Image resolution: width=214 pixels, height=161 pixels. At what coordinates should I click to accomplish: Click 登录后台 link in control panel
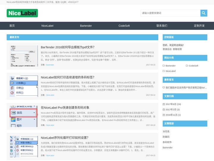(167, 49)
